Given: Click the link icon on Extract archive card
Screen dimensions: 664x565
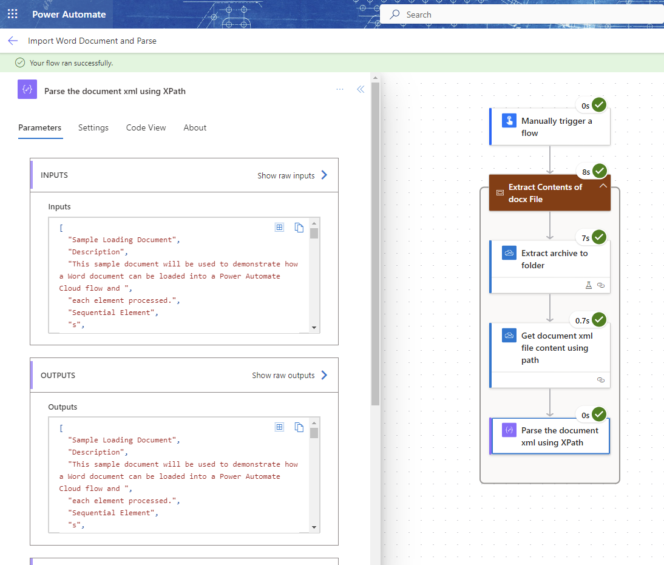Looking at the screenshot, I should (600, 285).
